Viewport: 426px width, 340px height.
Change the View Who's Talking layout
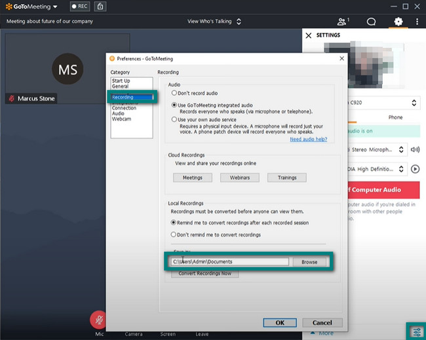point(214,22)
